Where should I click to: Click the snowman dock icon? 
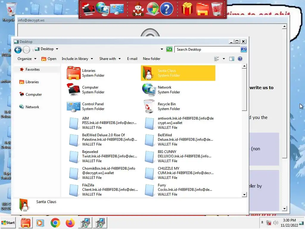(138, 9)
